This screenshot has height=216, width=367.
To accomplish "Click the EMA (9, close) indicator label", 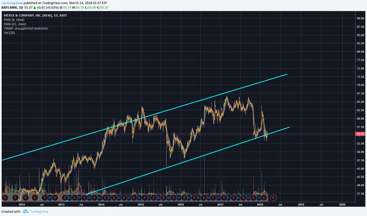I will click(x=14, y=20).
